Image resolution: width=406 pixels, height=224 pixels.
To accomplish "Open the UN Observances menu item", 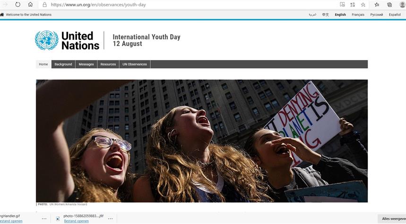I will point(135,64).
